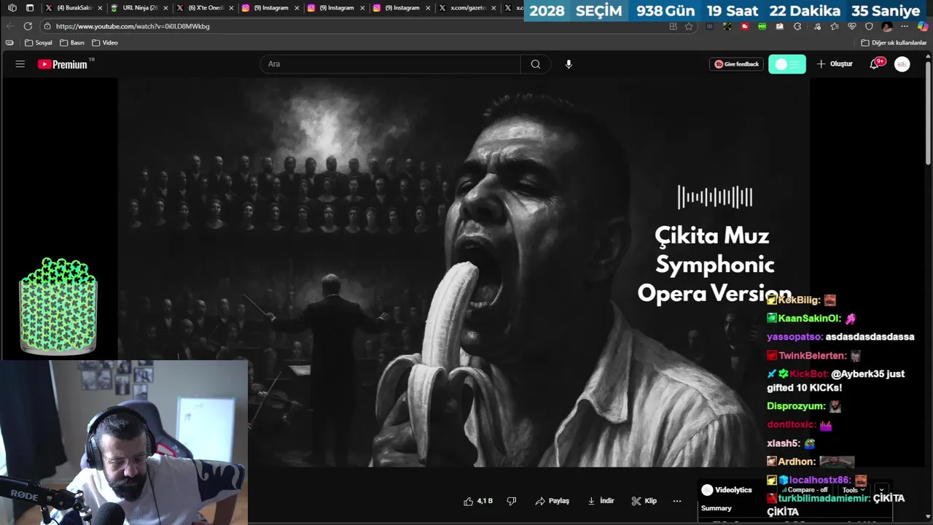
Task: Share the video via 'Paylaş'
Action: tap(552, 501)
